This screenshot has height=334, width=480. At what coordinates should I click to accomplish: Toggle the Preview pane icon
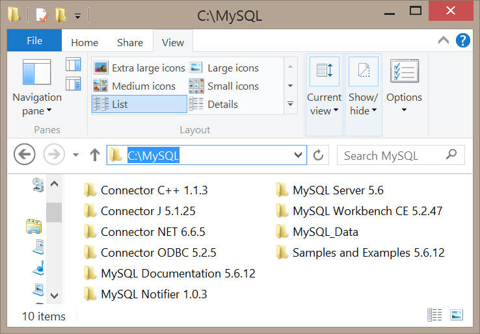pos(73,64)
